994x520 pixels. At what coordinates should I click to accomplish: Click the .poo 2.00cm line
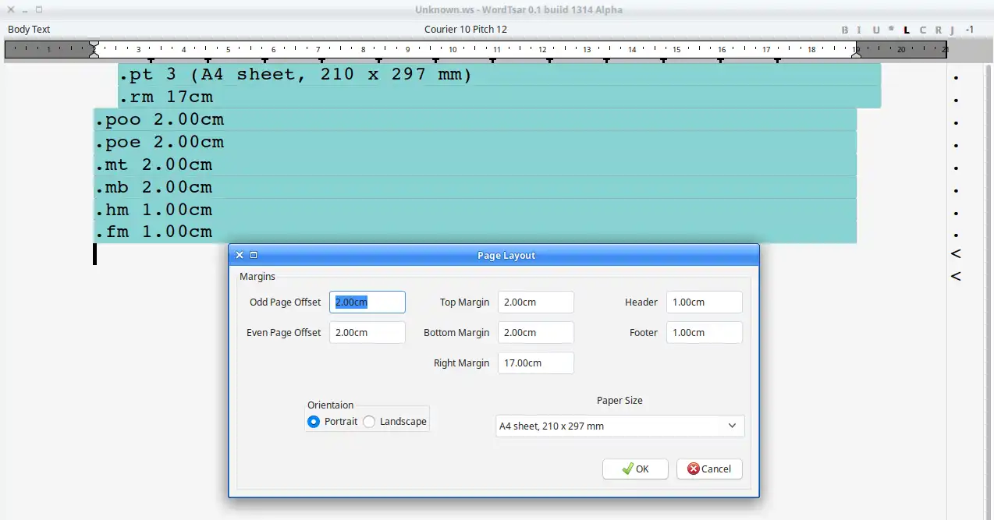click(475, 120)
